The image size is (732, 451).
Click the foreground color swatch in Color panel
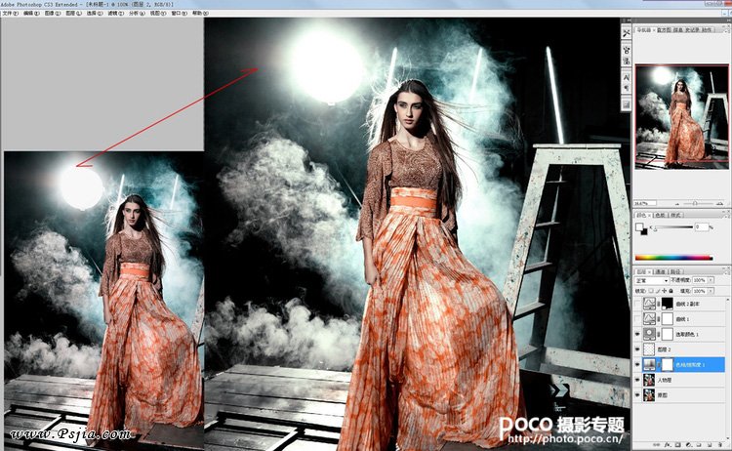point(640,225)
